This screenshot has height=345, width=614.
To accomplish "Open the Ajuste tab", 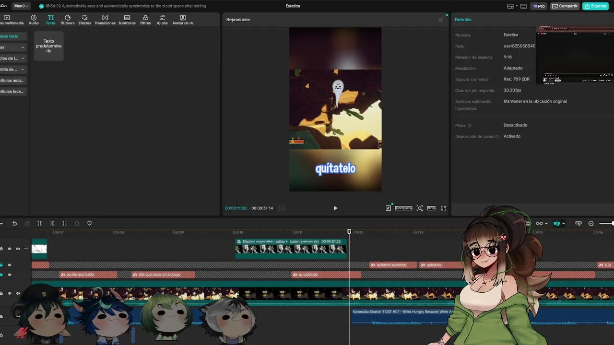I will 162,20.
